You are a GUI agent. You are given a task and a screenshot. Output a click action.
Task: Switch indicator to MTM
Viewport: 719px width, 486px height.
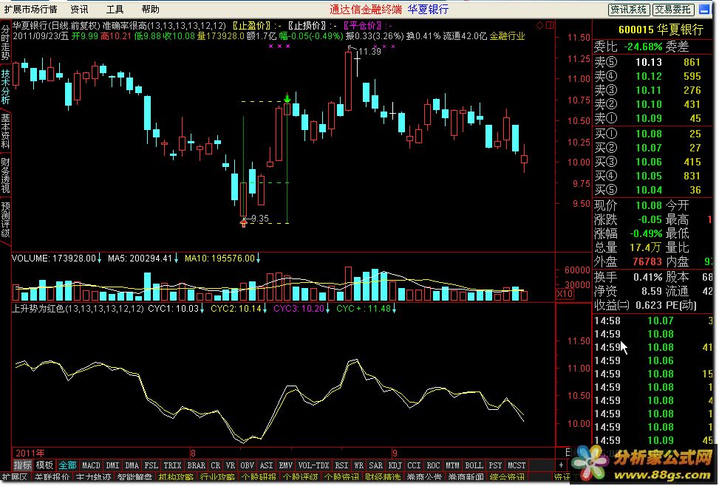point(452,465)
